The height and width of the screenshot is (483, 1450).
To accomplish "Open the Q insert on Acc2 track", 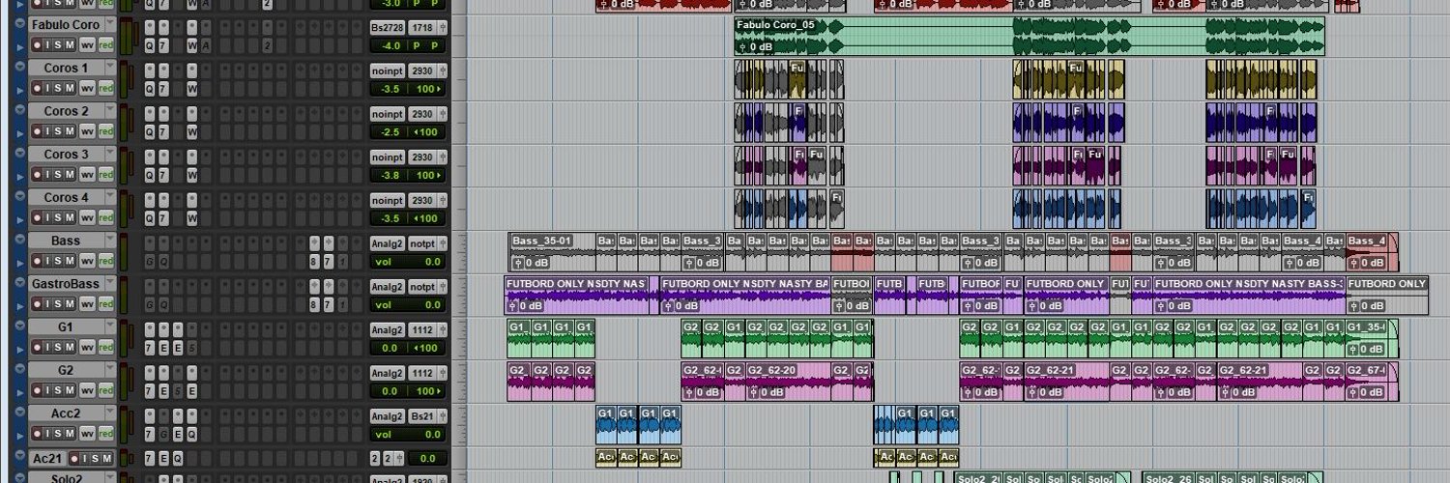I will coord(191,435).
